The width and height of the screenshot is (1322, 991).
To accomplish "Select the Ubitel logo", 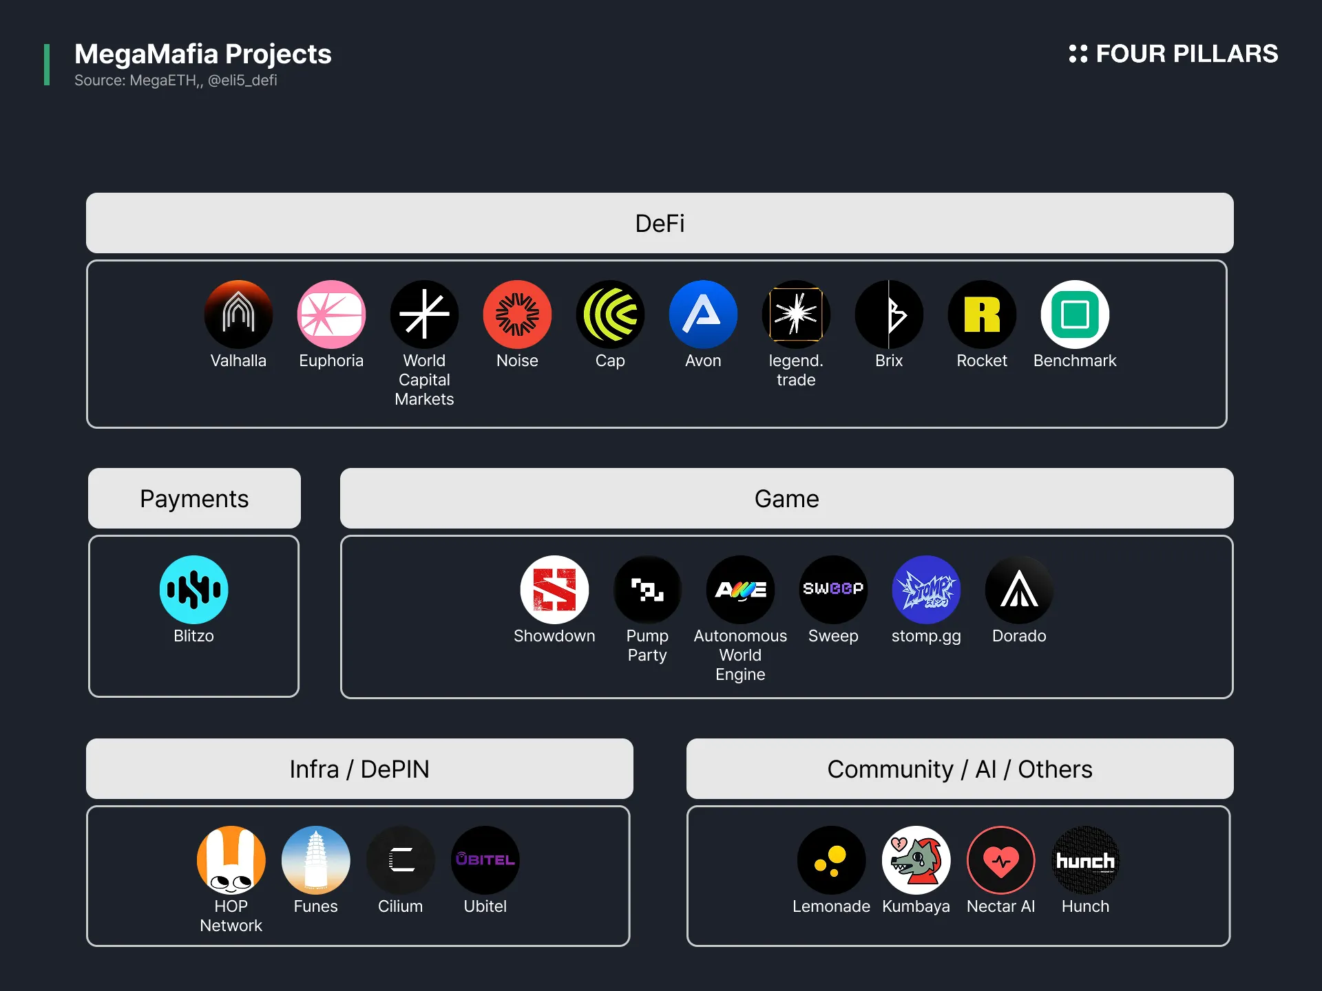I will click(485, 860).
